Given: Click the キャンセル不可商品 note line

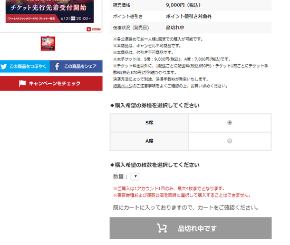Looking at the screenshot, I should [147, 46].
